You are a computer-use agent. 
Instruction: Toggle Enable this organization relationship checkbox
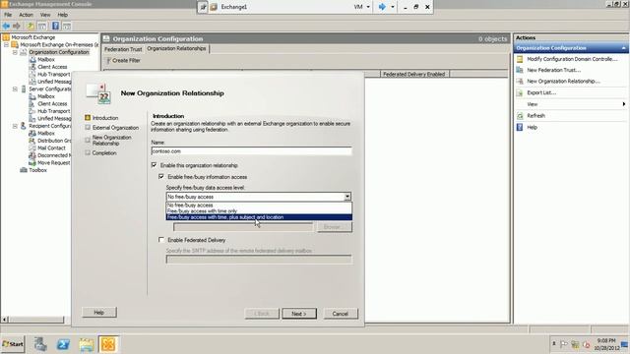coord(154,165)
